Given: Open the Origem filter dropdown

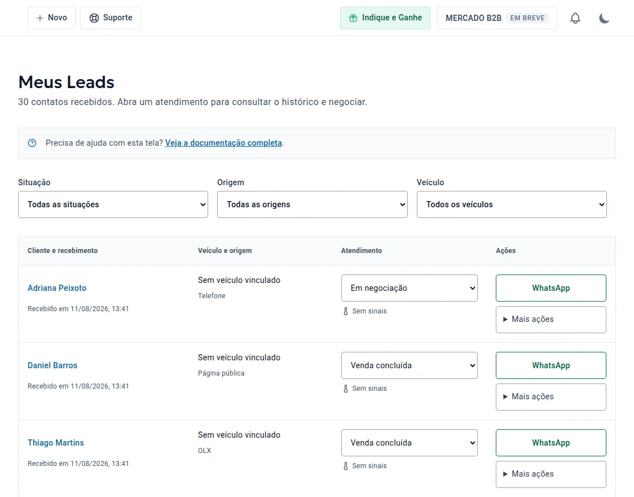Looking at the screenshot, I should click(x=312, y=204).
